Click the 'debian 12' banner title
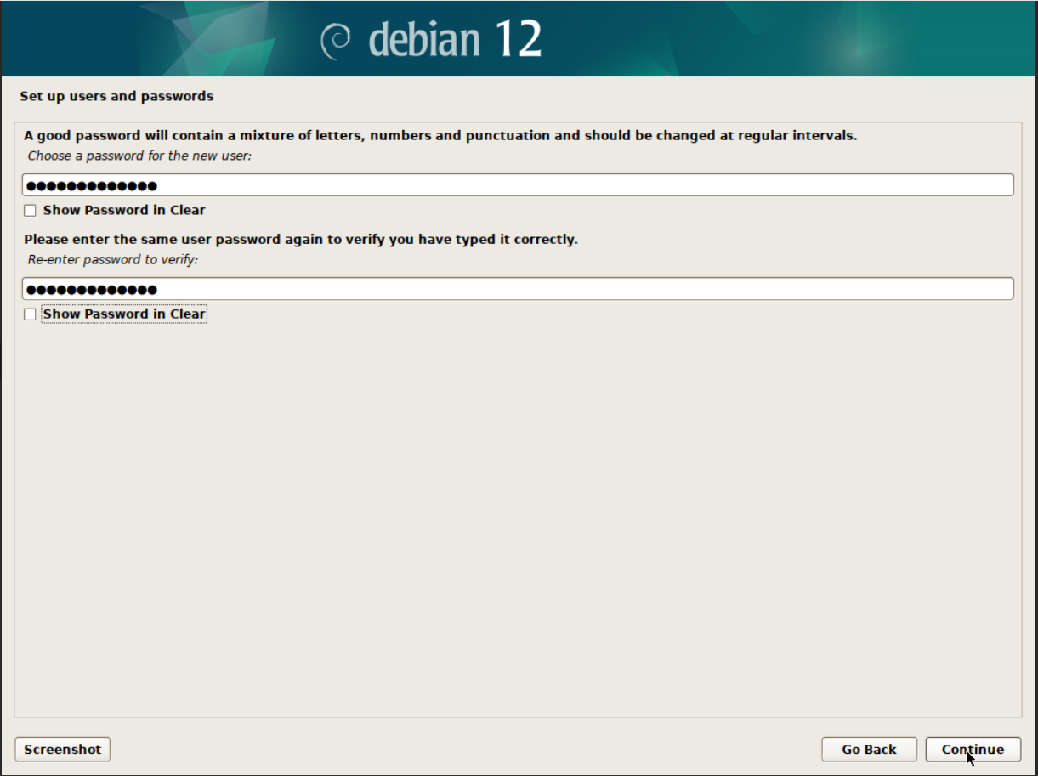Viewport: 1038px width, 776px height. coord(455,39)
